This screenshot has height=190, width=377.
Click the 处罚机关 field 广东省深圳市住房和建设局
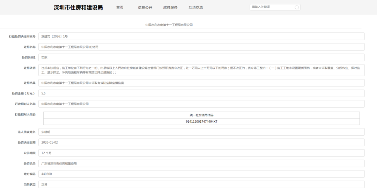click(x=201, y=164)
